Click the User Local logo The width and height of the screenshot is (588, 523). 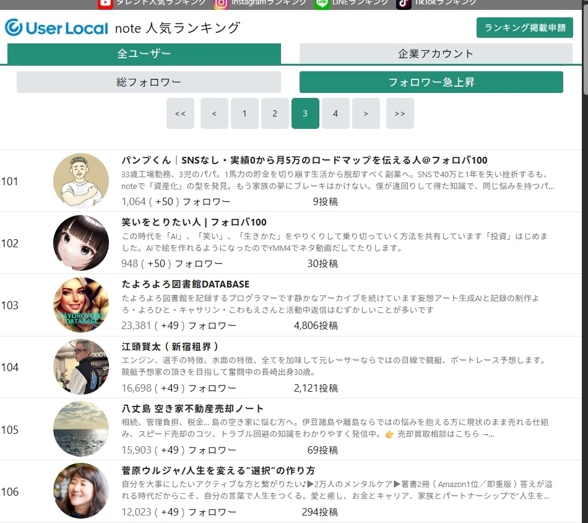coord(56,28)
